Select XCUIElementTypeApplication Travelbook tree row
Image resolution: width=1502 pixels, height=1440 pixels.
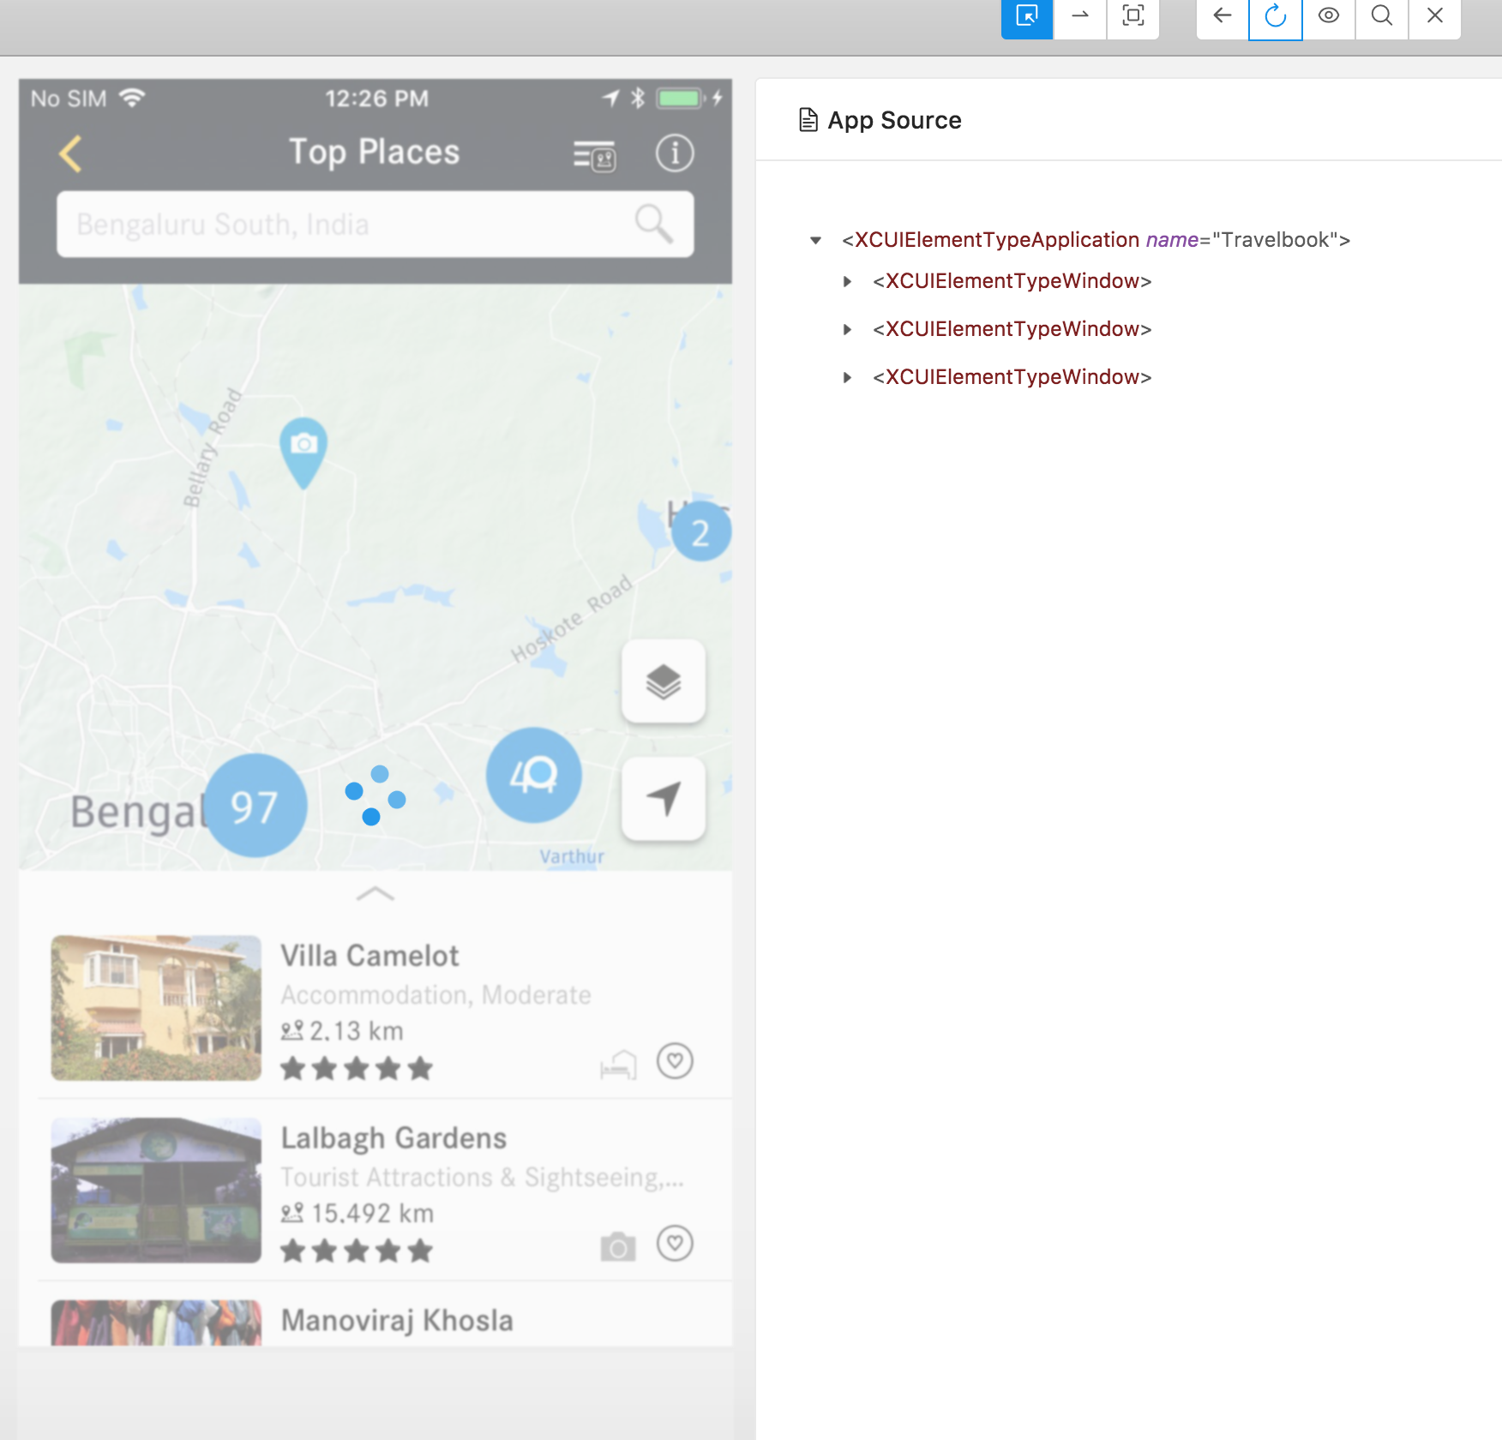click(1096, 240)
